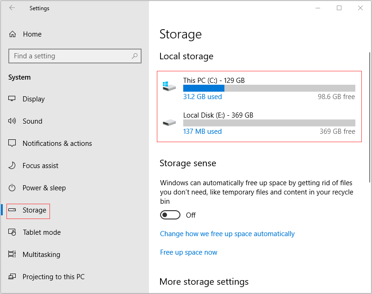Click the Home icon in sidebar
The image size is (372, 294).
12,34
